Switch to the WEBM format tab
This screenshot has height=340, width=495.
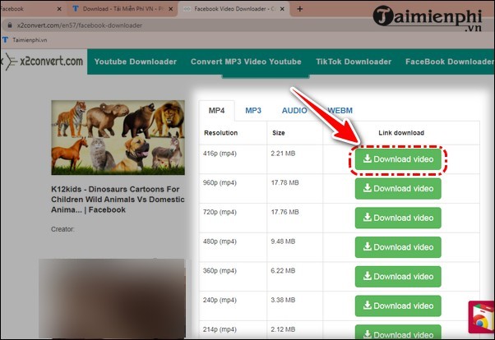pyautogui.click(x=340, y=111)
